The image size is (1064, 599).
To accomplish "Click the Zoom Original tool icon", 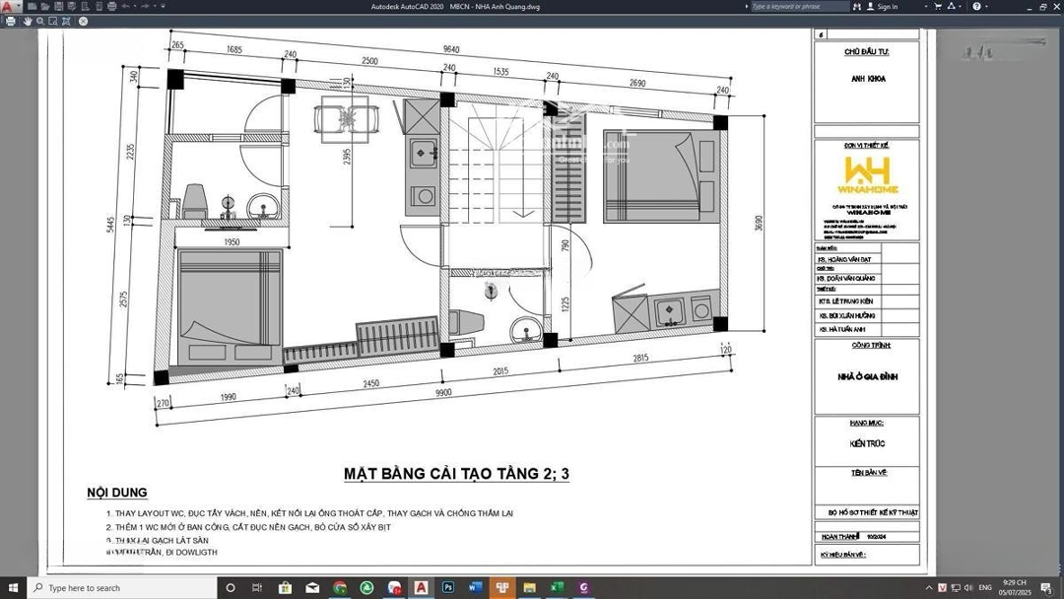I will pyautogui.click(x=66, y=21).
